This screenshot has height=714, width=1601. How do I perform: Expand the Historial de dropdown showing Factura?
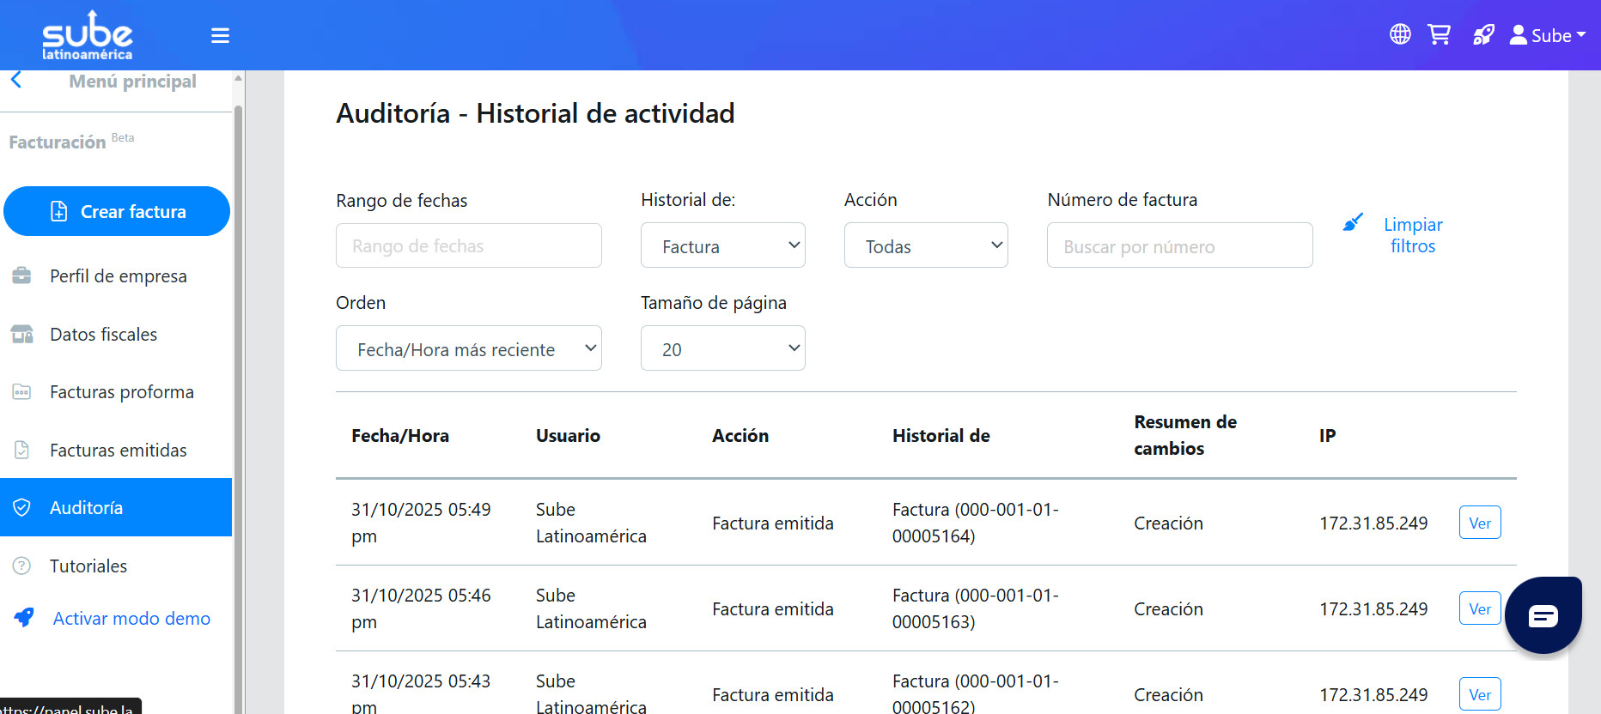[722, 245]
